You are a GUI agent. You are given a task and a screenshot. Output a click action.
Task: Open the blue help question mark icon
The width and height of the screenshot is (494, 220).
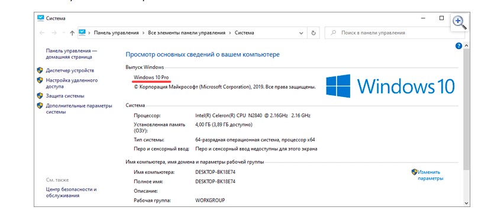tap(459, 46)
